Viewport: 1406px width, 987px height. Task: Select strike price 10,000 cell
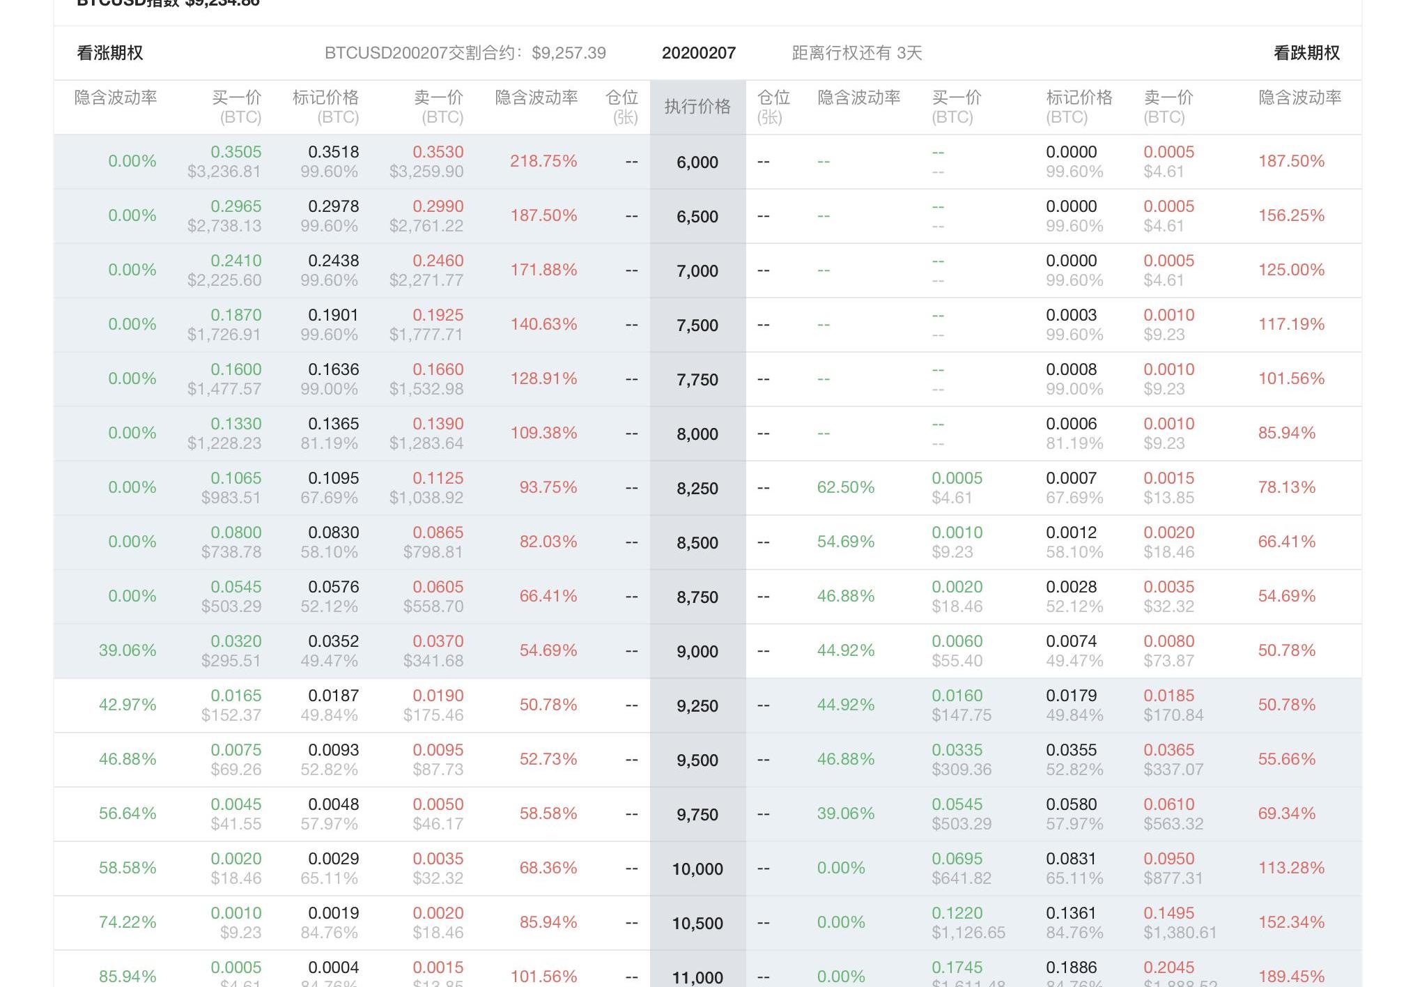pos(697,869)
